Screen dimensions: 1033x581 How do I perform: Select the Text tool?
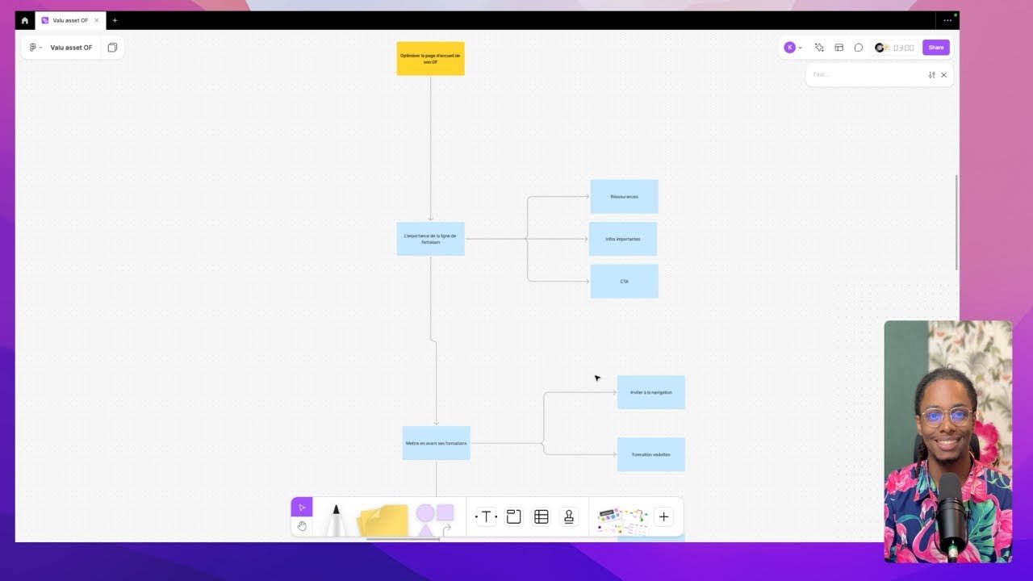[x=486, y=517]
